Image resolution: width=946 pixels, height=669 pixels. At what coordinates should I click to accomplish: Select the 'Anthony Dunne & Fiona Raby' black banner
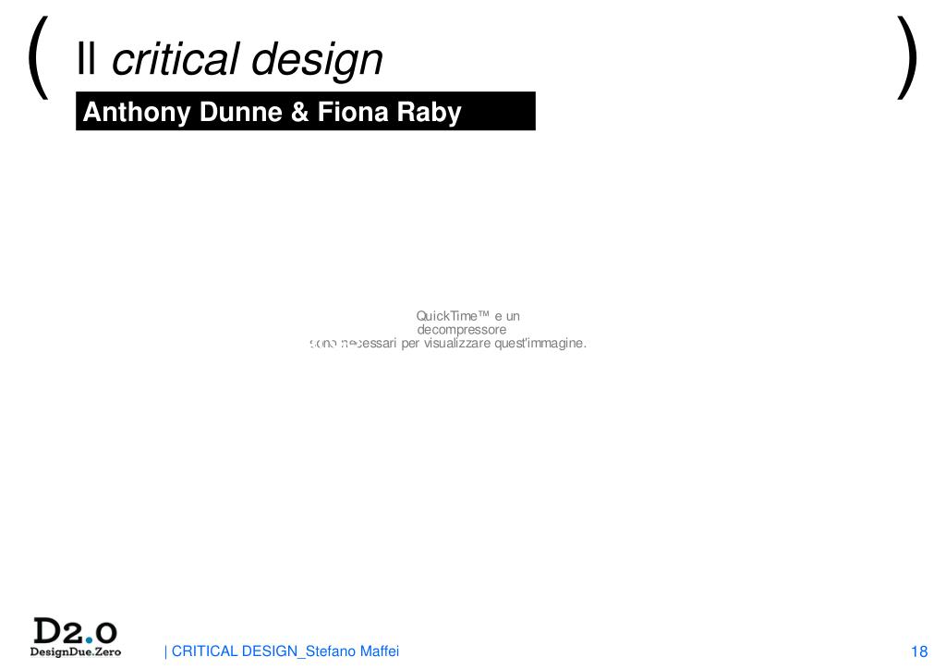click(305, 111)
